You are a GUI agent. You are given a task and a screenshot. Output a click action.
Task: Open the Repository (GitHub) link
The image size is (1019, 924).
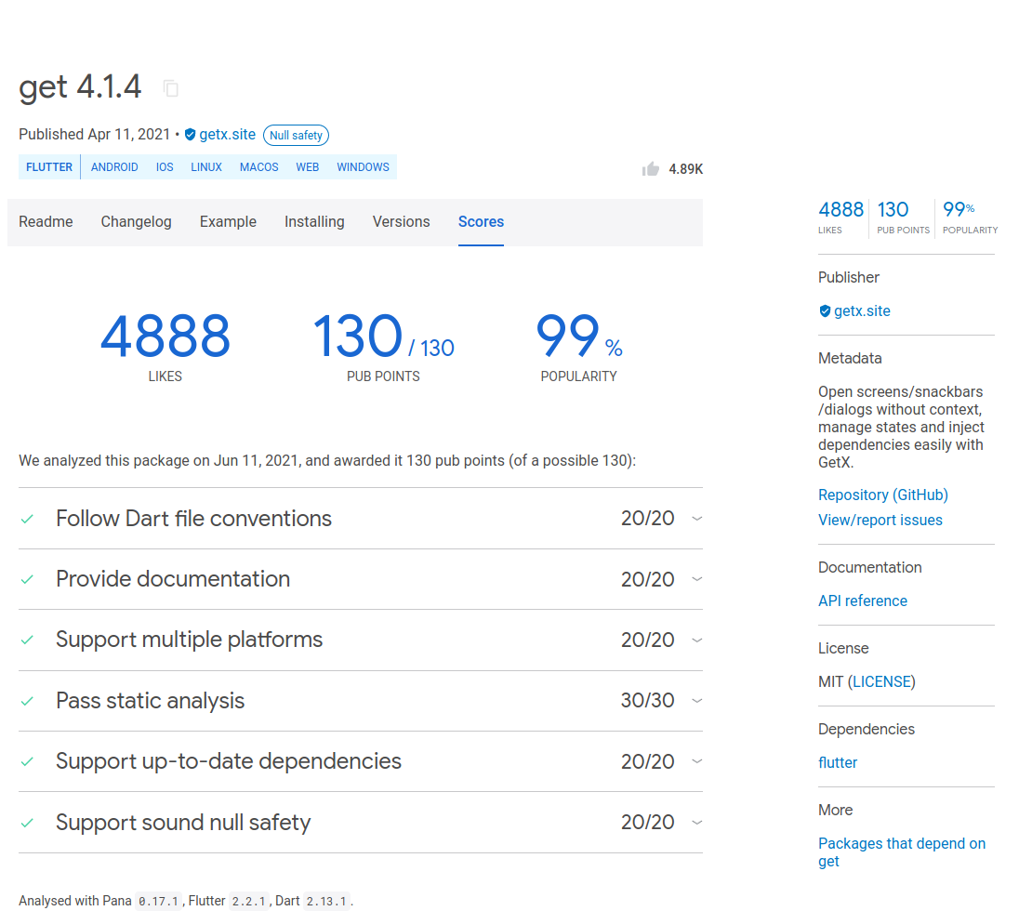point(882,495)
